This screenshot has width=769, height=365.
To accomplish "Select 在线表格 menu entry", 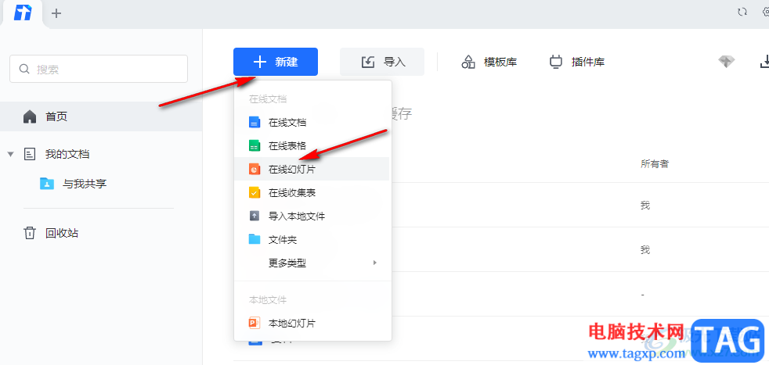I will click(312, 146).
